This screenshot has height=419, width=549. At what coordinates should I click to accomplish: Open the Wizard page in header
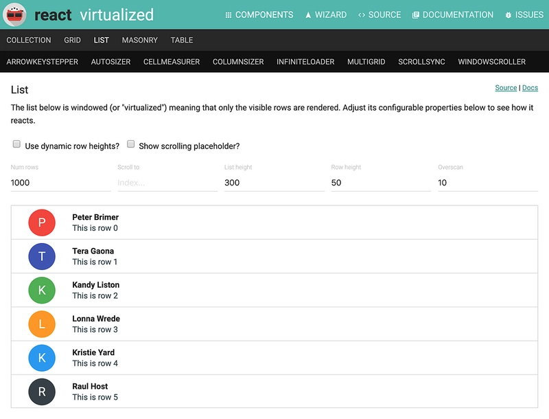pyautogui.click(x=326, y=15)
